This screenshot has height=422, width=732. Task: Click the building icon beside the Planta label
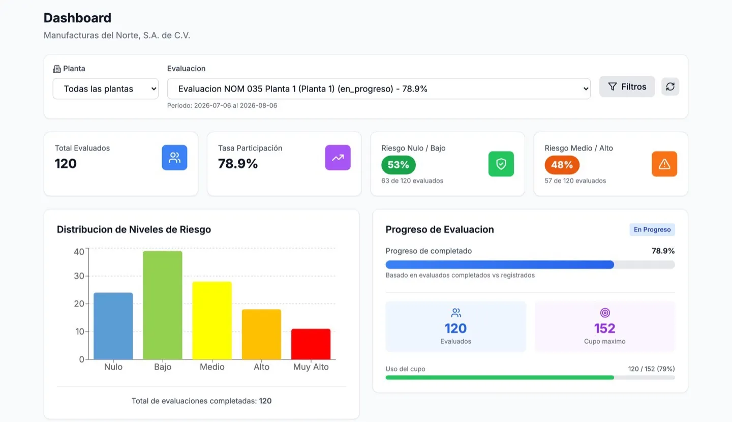click(x=57, y=69)
